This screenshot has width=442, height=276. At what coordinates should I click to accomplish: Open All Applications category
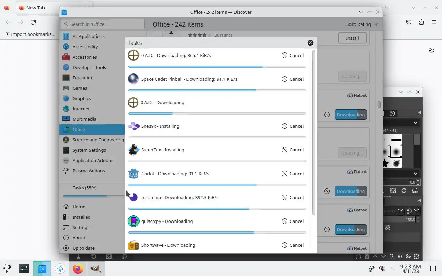point(92,36)
